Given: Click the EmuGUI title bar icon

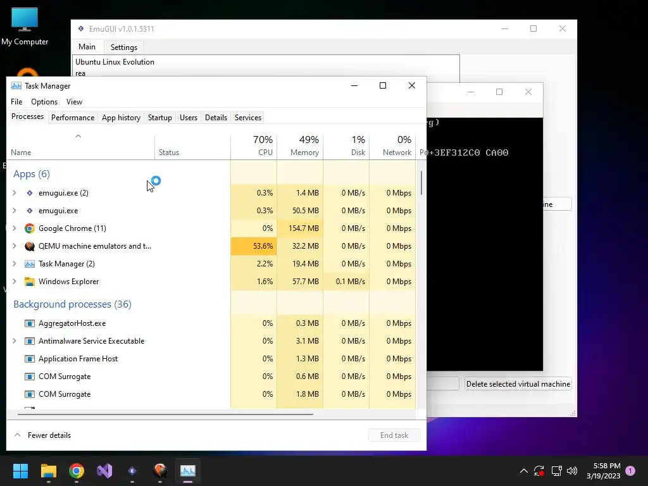Looking at the screenshot, I should (x=81, y=28).
